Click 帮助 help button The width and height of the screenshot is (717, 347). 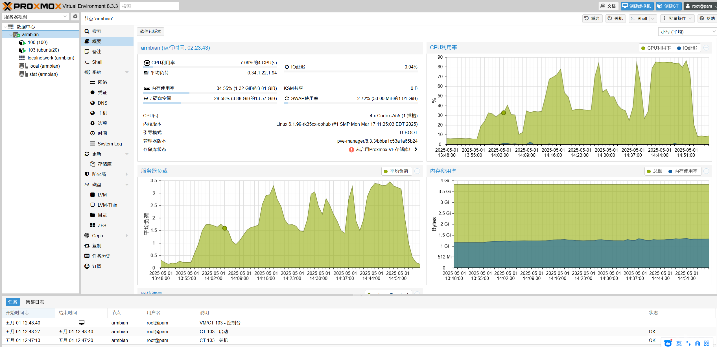tap(707, 19)
